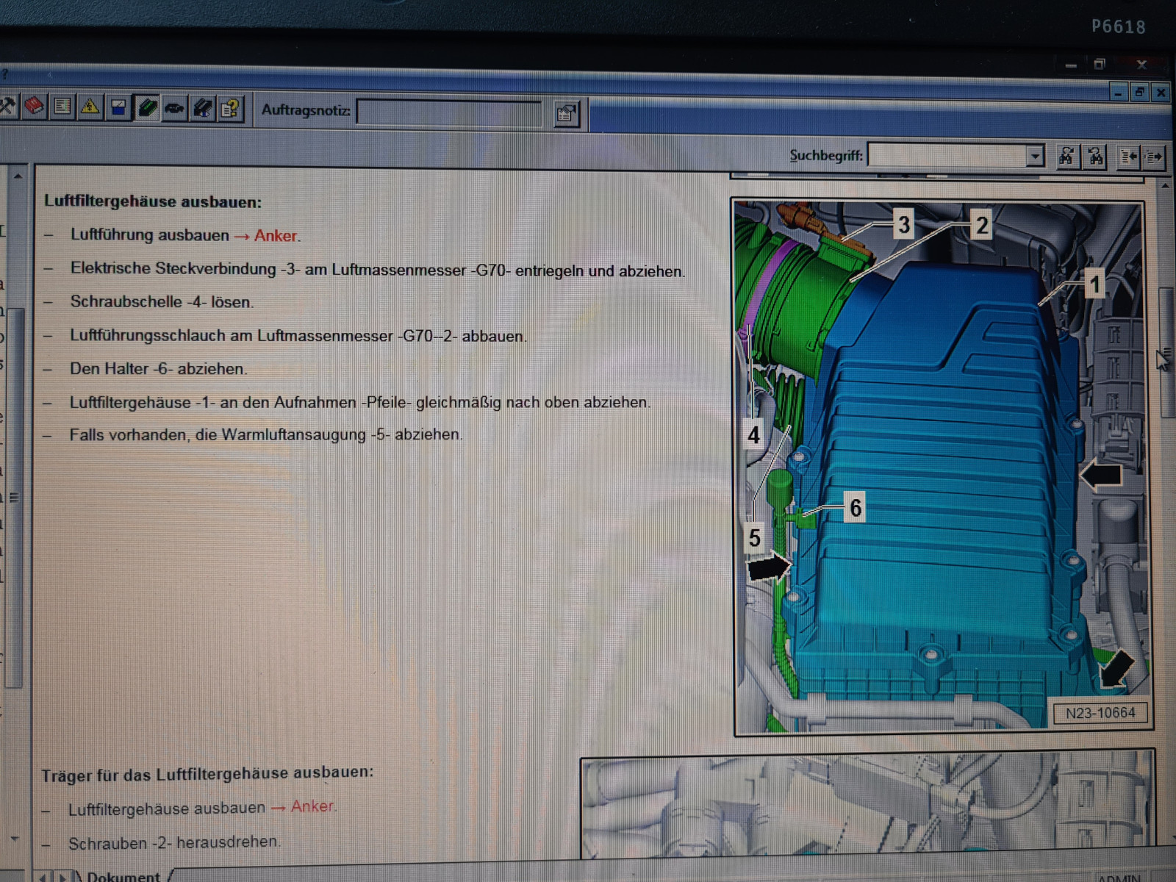Select the hammer and wrench tools icon
The width and height of the screenshot is (1176, 882).
click(x=7, y=107)
